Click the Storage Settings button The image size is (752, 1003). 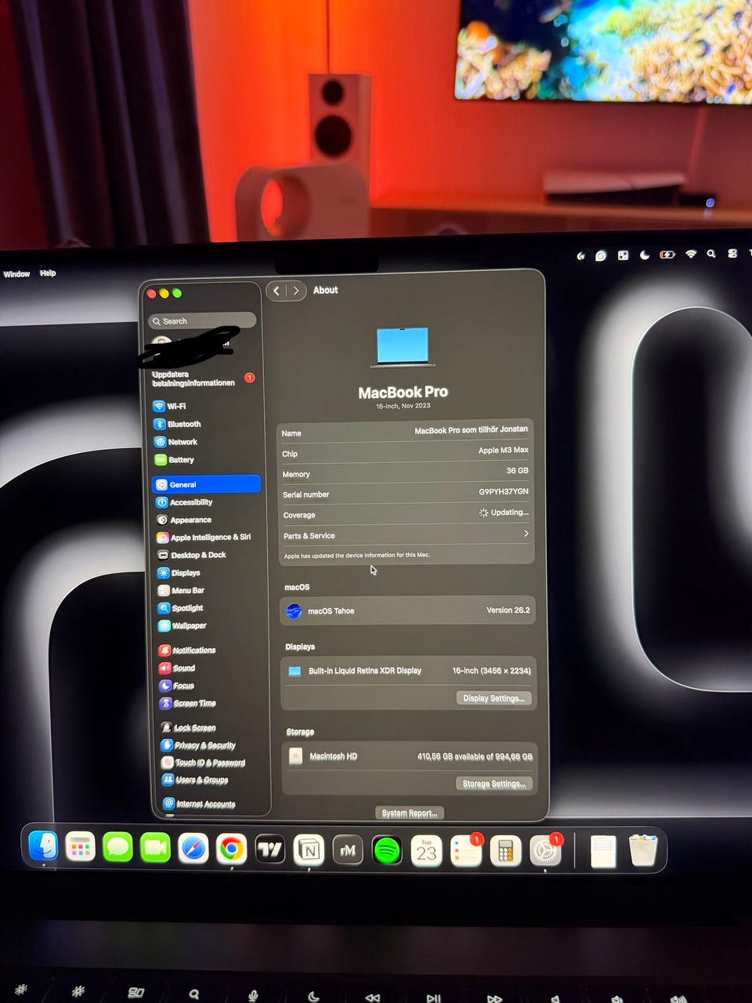click(x=493, y=784)
